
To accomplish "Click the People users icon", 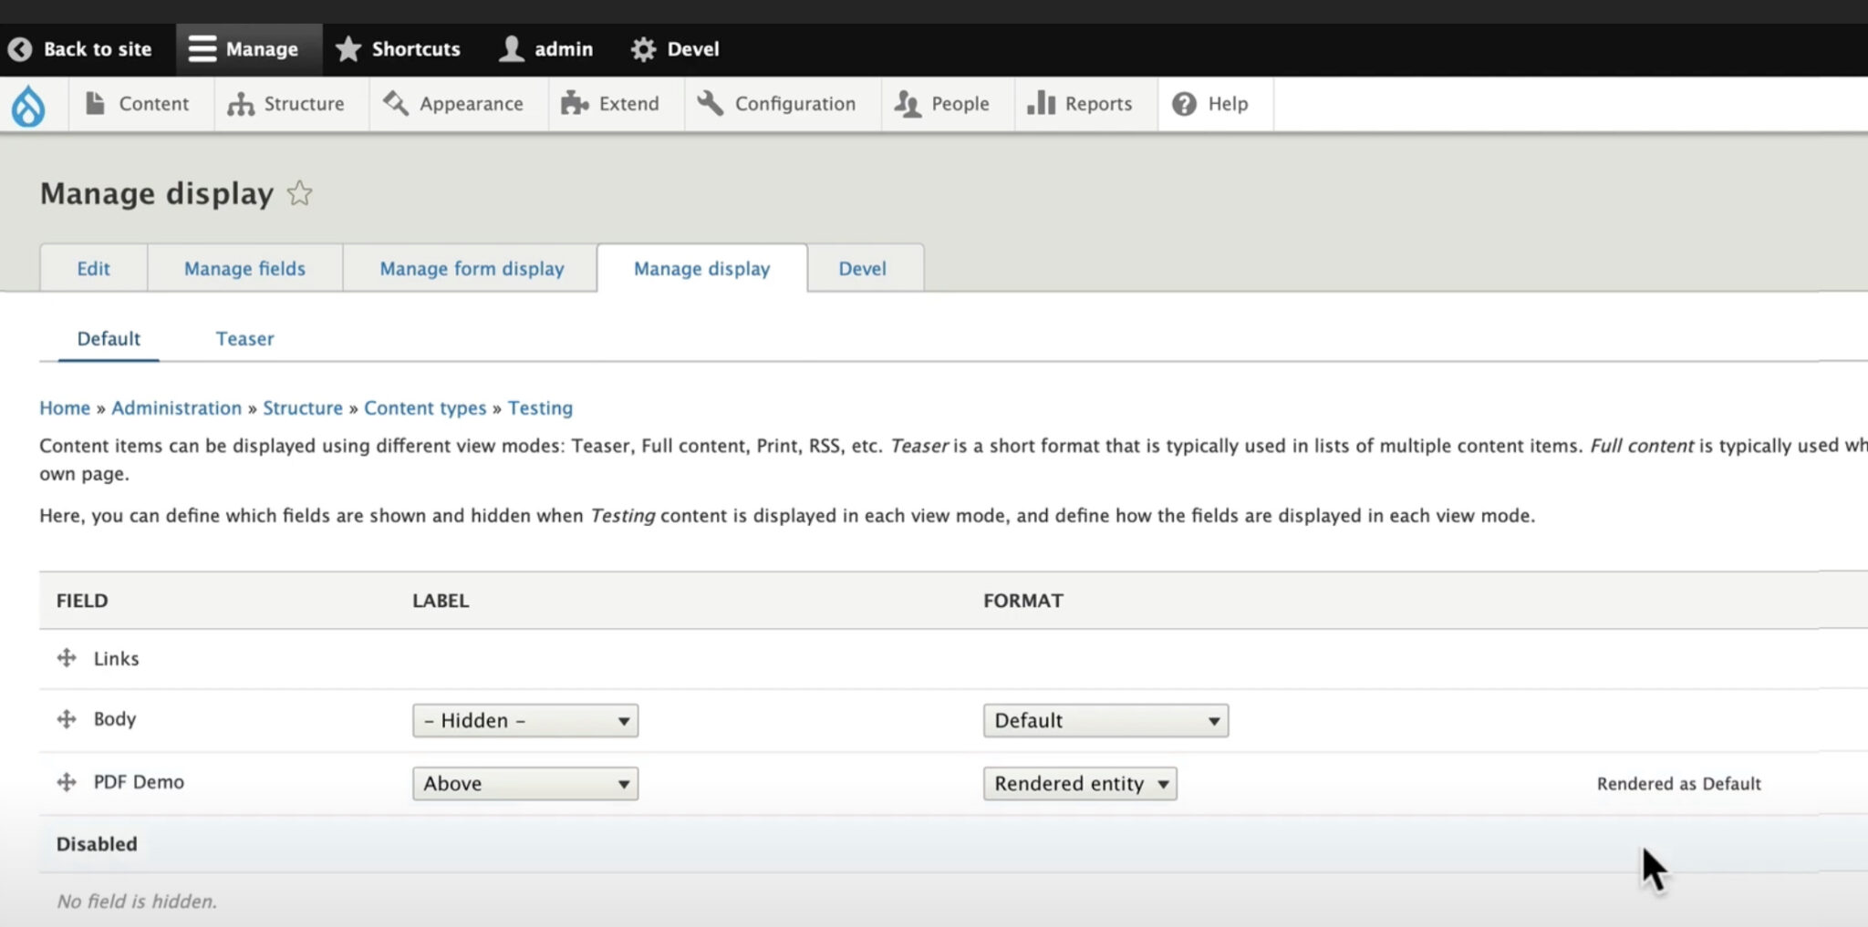I will pos(908,104).
